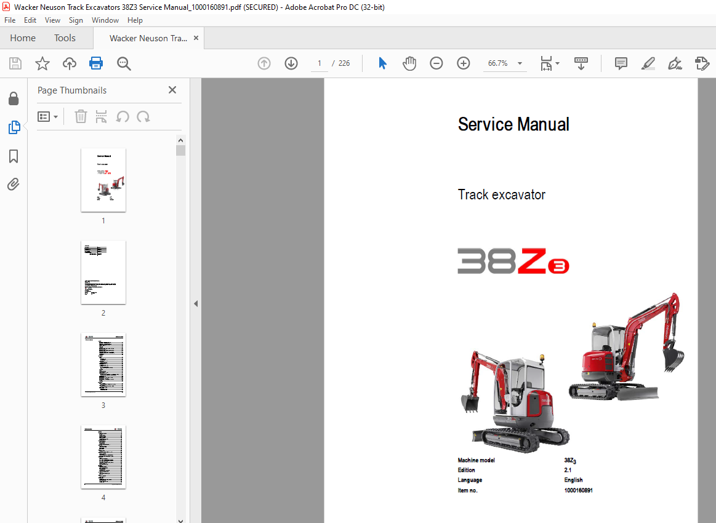
Task: Collapse the navigation pane arrow
Action: 196,303
